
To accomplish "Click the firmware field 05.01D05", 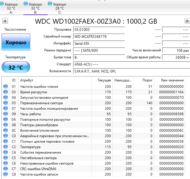I will [x=99, y=30].
